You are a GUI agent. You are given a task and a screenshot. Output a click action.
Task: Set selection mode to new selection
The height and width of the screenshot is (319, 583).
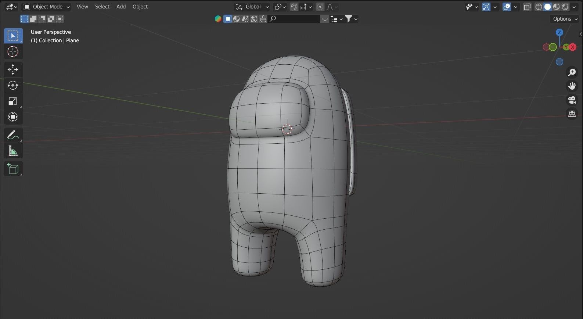(24, 19)
